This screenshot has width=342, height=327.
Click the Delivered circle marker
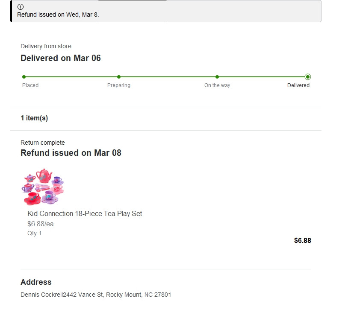[x=308, y=77]
